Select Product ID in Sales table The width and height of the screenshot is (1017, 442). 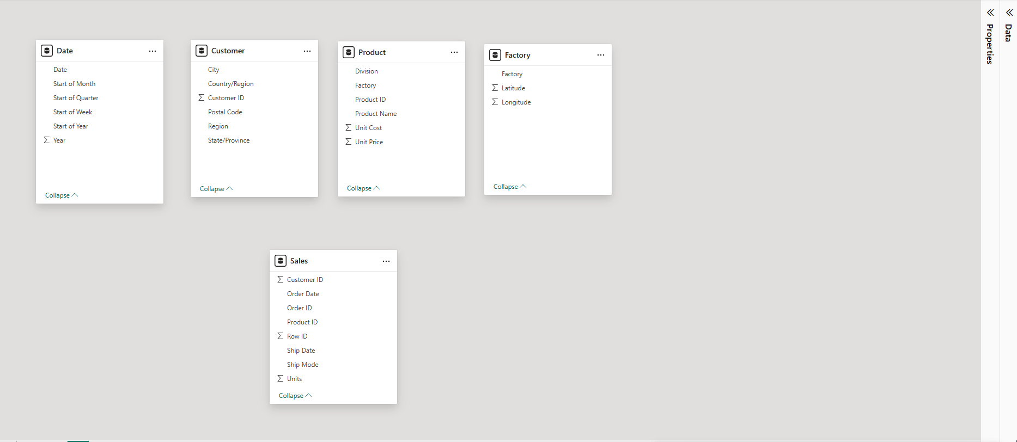(333, 322)
